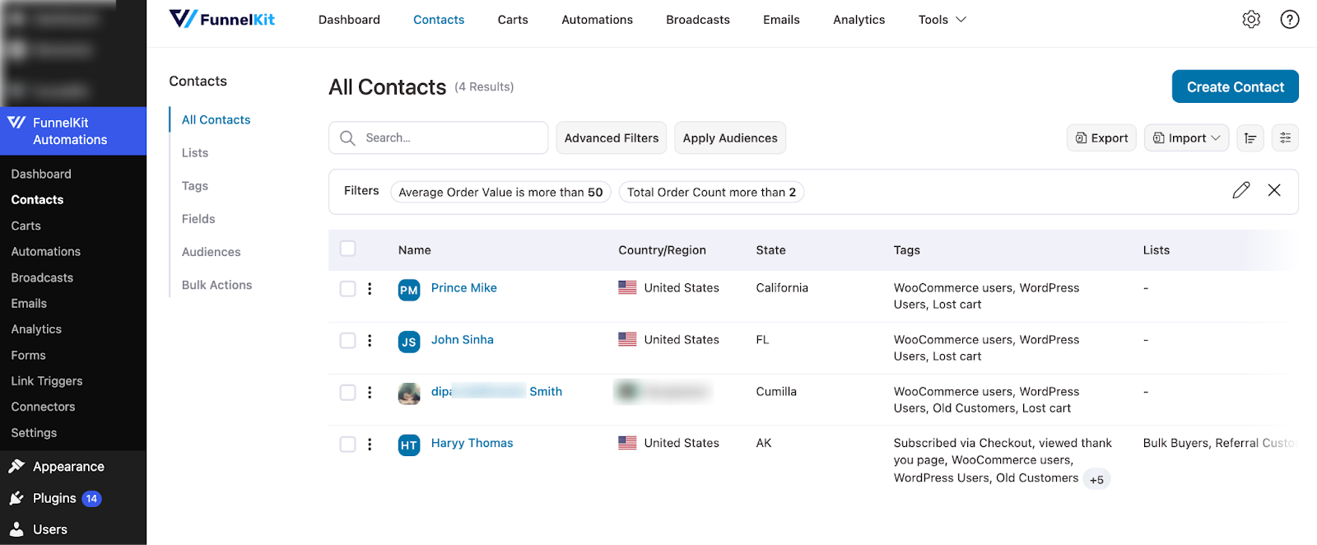Open the sort icon button beside Import

click(1250, 138)
